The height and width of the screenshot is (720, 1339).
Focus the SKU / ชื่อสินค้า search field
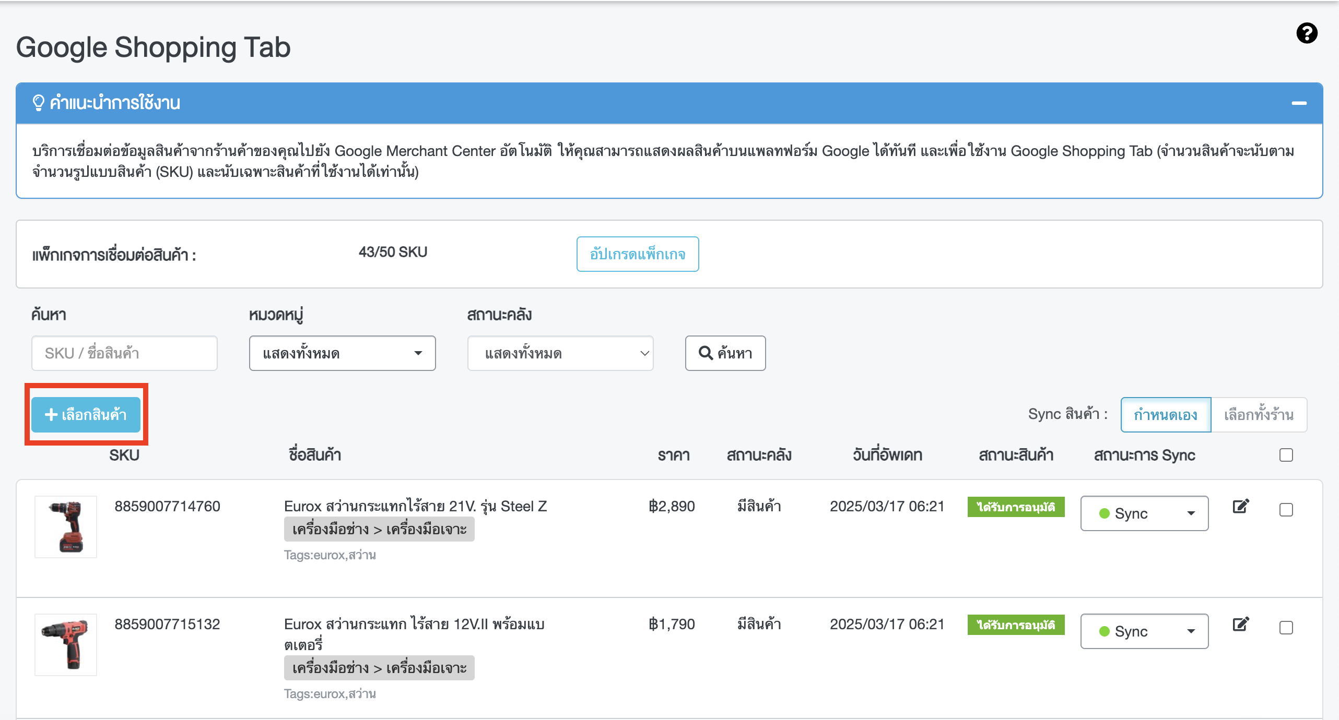(x=124, y=353)
